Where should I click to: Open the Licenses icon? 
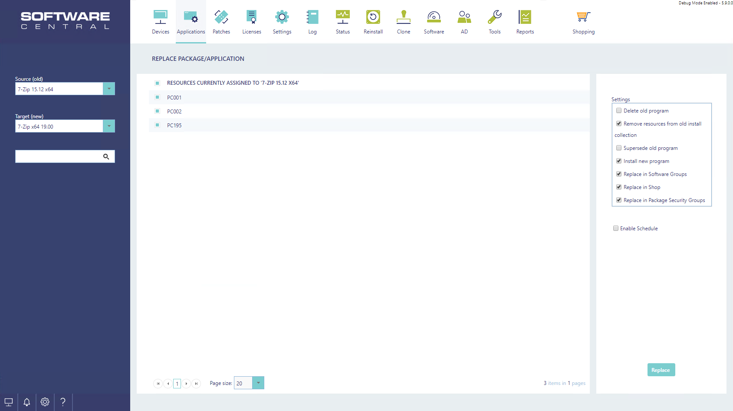pos(252,17)
